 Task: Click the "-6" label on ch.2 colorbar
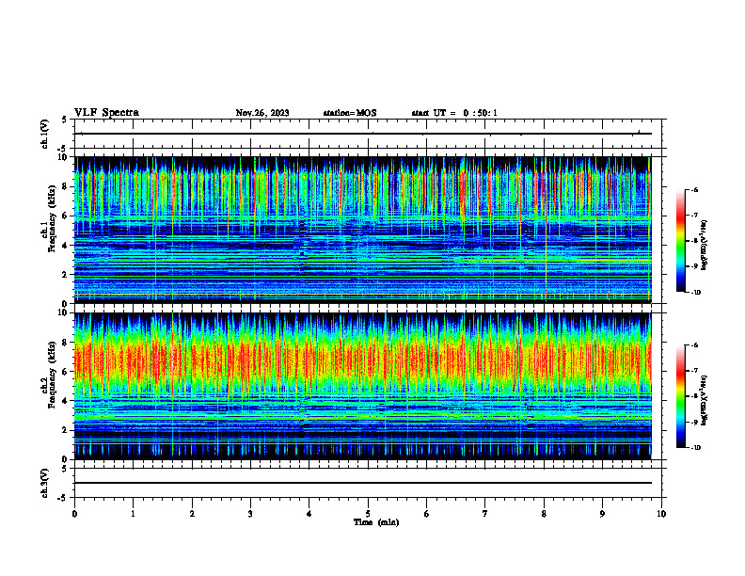[694, 345]
